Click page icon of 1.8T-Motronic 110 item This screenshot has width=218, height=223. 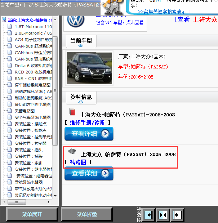(x=9, y=26)
